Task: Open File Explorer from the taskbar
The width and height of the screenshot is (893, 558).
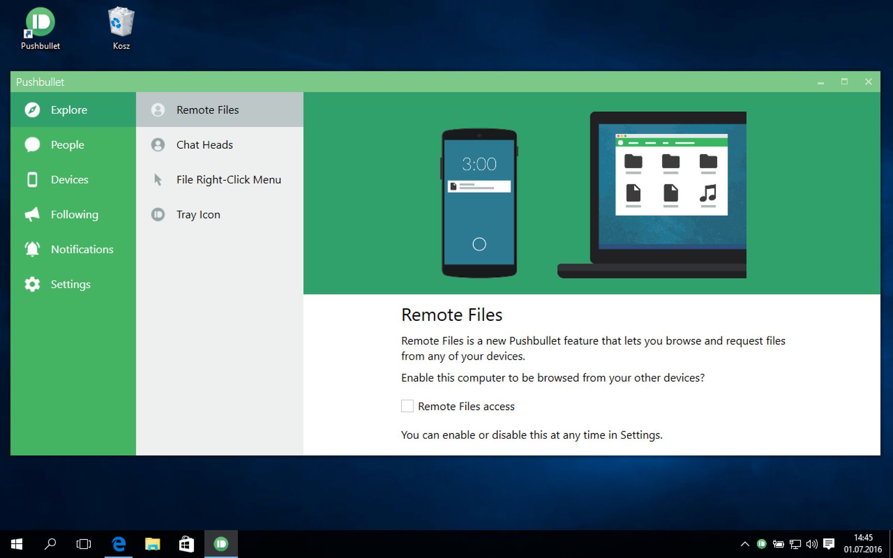Action: pos(152,544)
